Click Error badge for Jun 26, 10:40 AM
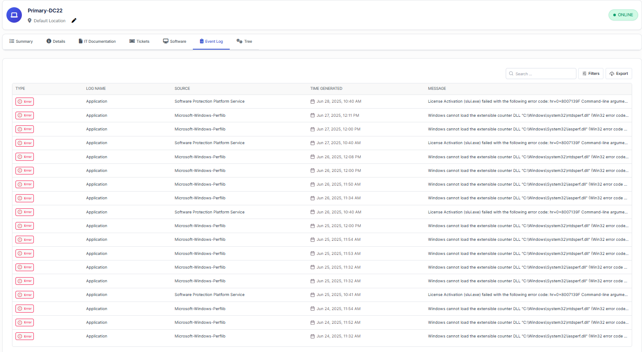Image resolution: width=642 pixels, height=352 pixels. tap(24, 212)
